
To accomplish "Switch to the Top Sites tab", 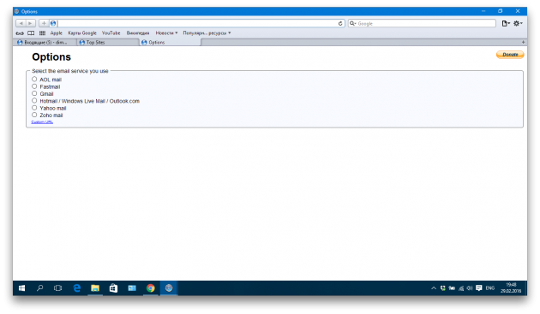I will [x=108, y=42].
